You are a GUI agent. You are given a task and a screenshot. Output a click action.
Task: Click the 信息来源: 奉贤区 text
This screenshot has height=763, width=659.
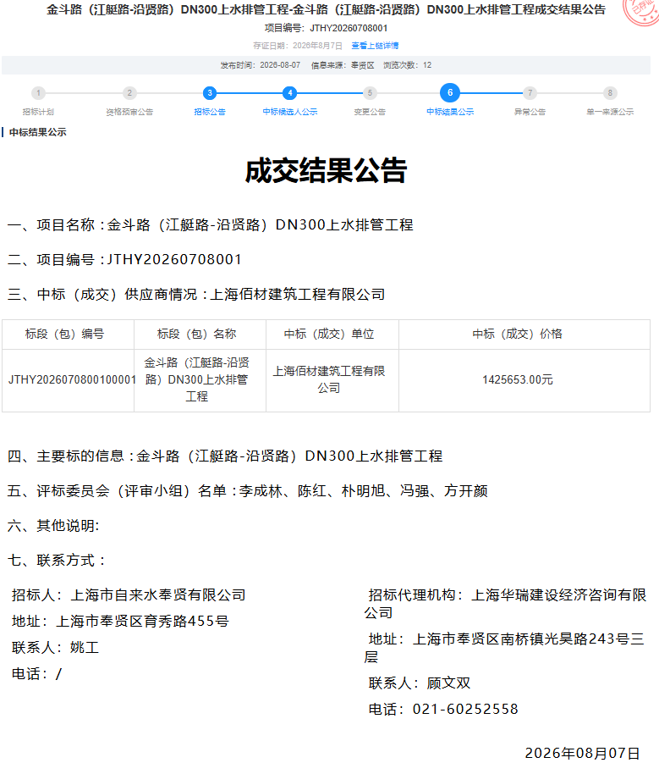coord(343,65)
